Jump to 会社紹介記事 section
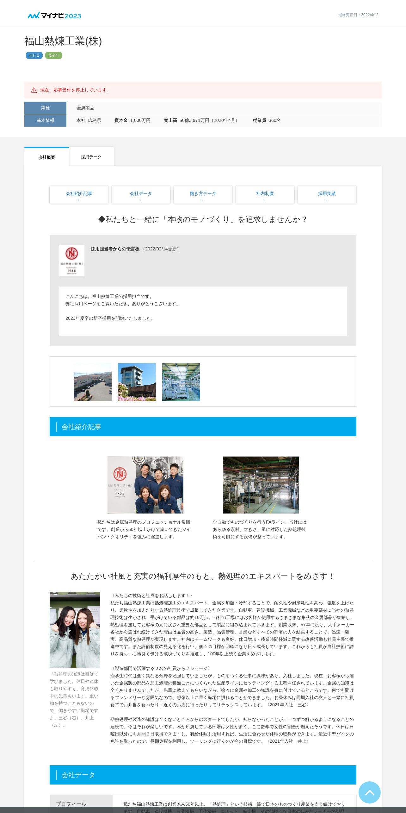Screen dimensions: 406x813 pyautogui.click(x=79, y=195)
